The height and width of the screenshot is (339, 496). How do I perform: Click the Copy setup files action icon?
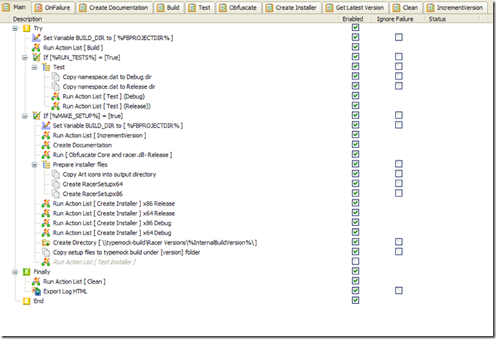point(46,253)
